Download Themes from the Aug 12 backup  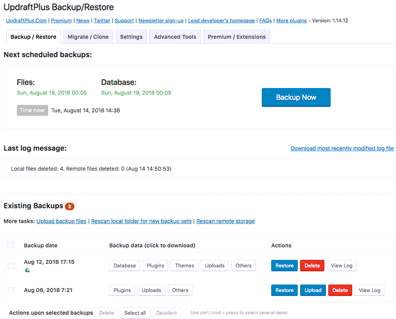click(x=184, y=266)
